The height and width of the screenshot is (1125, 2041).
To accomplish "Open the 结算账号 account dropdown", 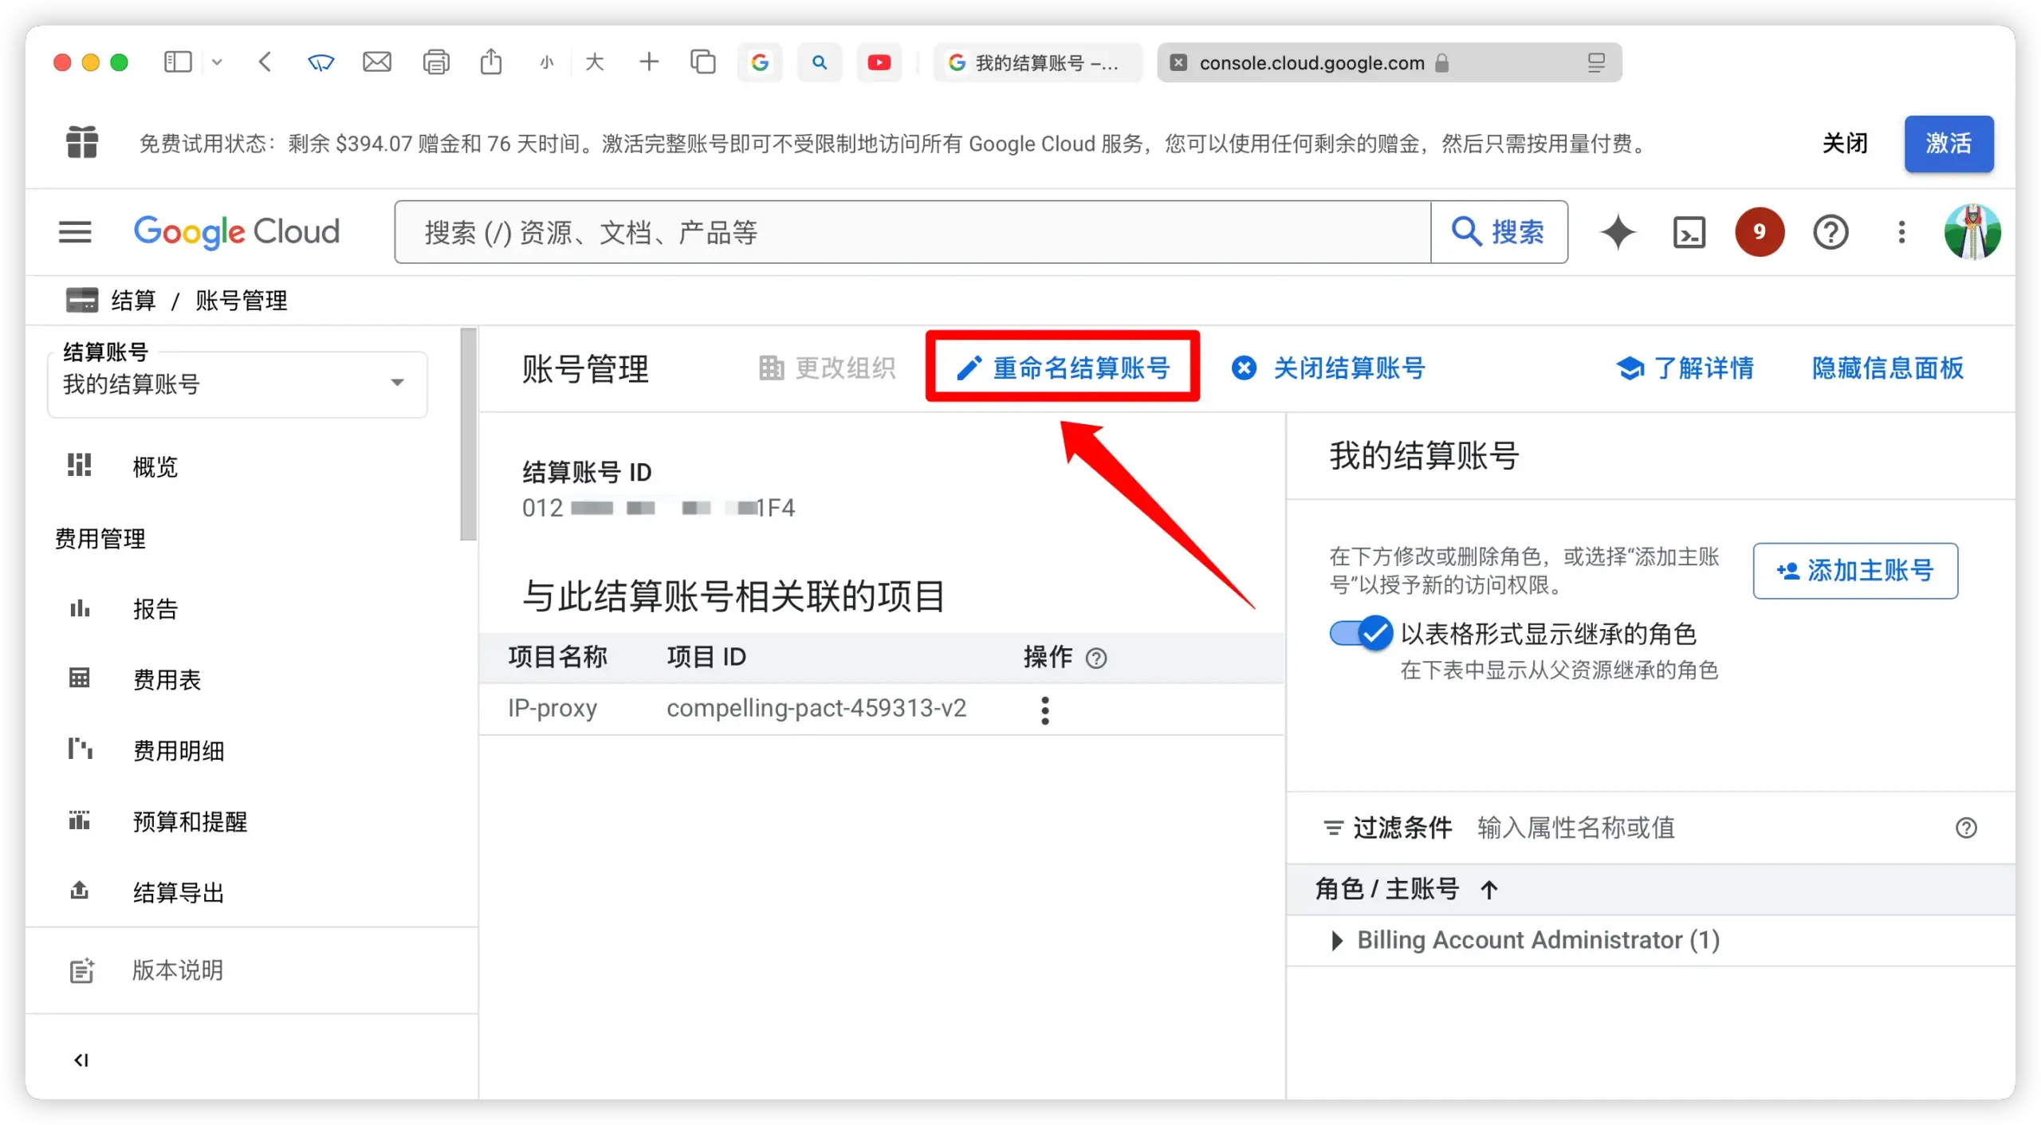I will point(238,384).
